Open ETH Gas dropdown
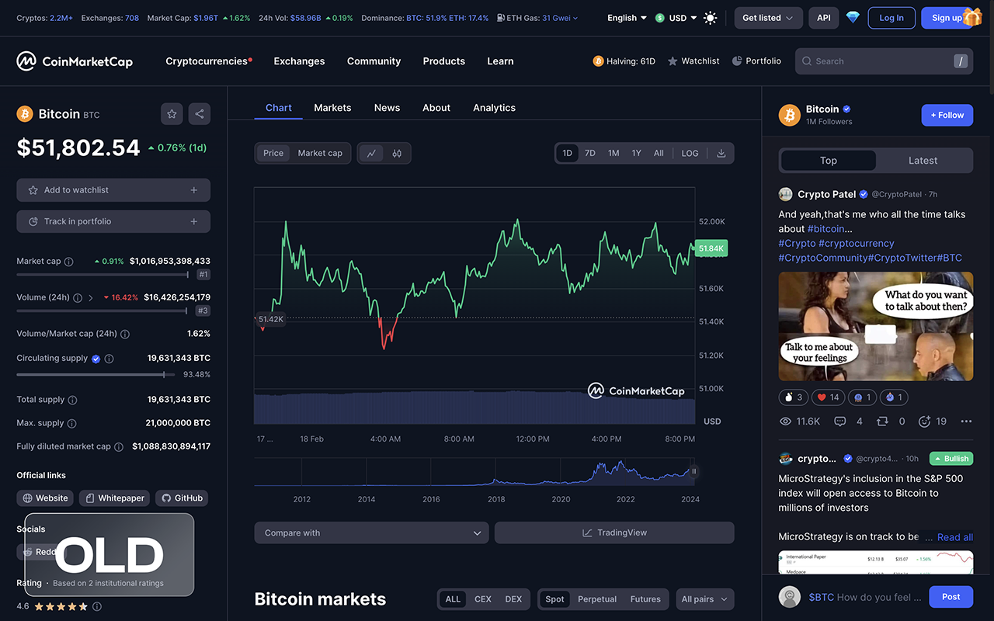 tap(537, 18)
